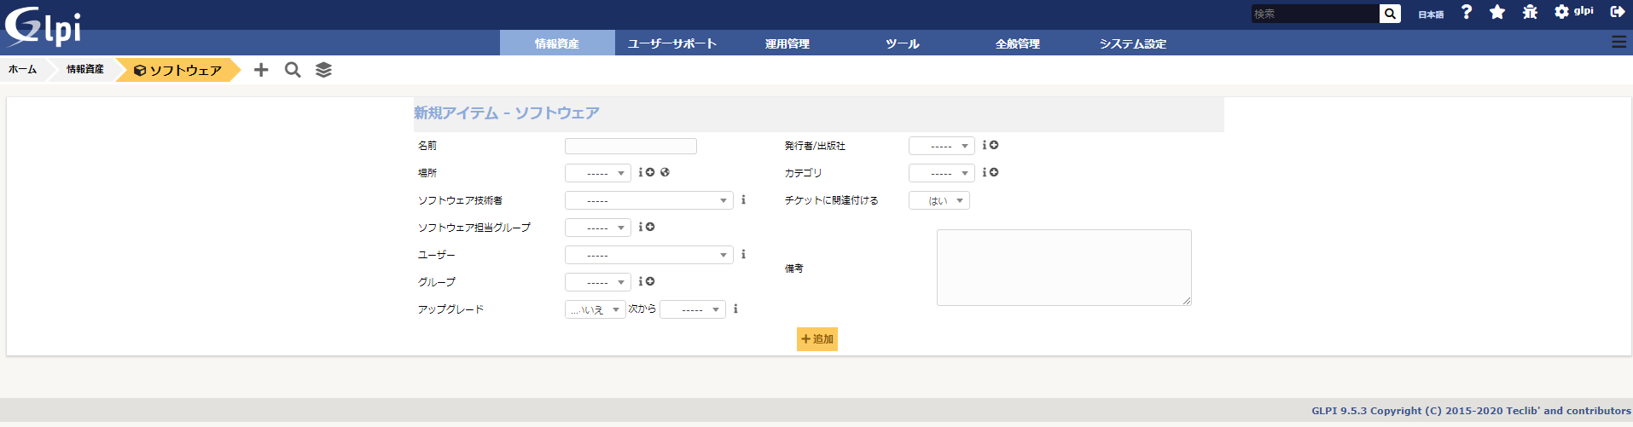Expand the 場所 dropdown
Screen dimensions: 1633x427
598,174
